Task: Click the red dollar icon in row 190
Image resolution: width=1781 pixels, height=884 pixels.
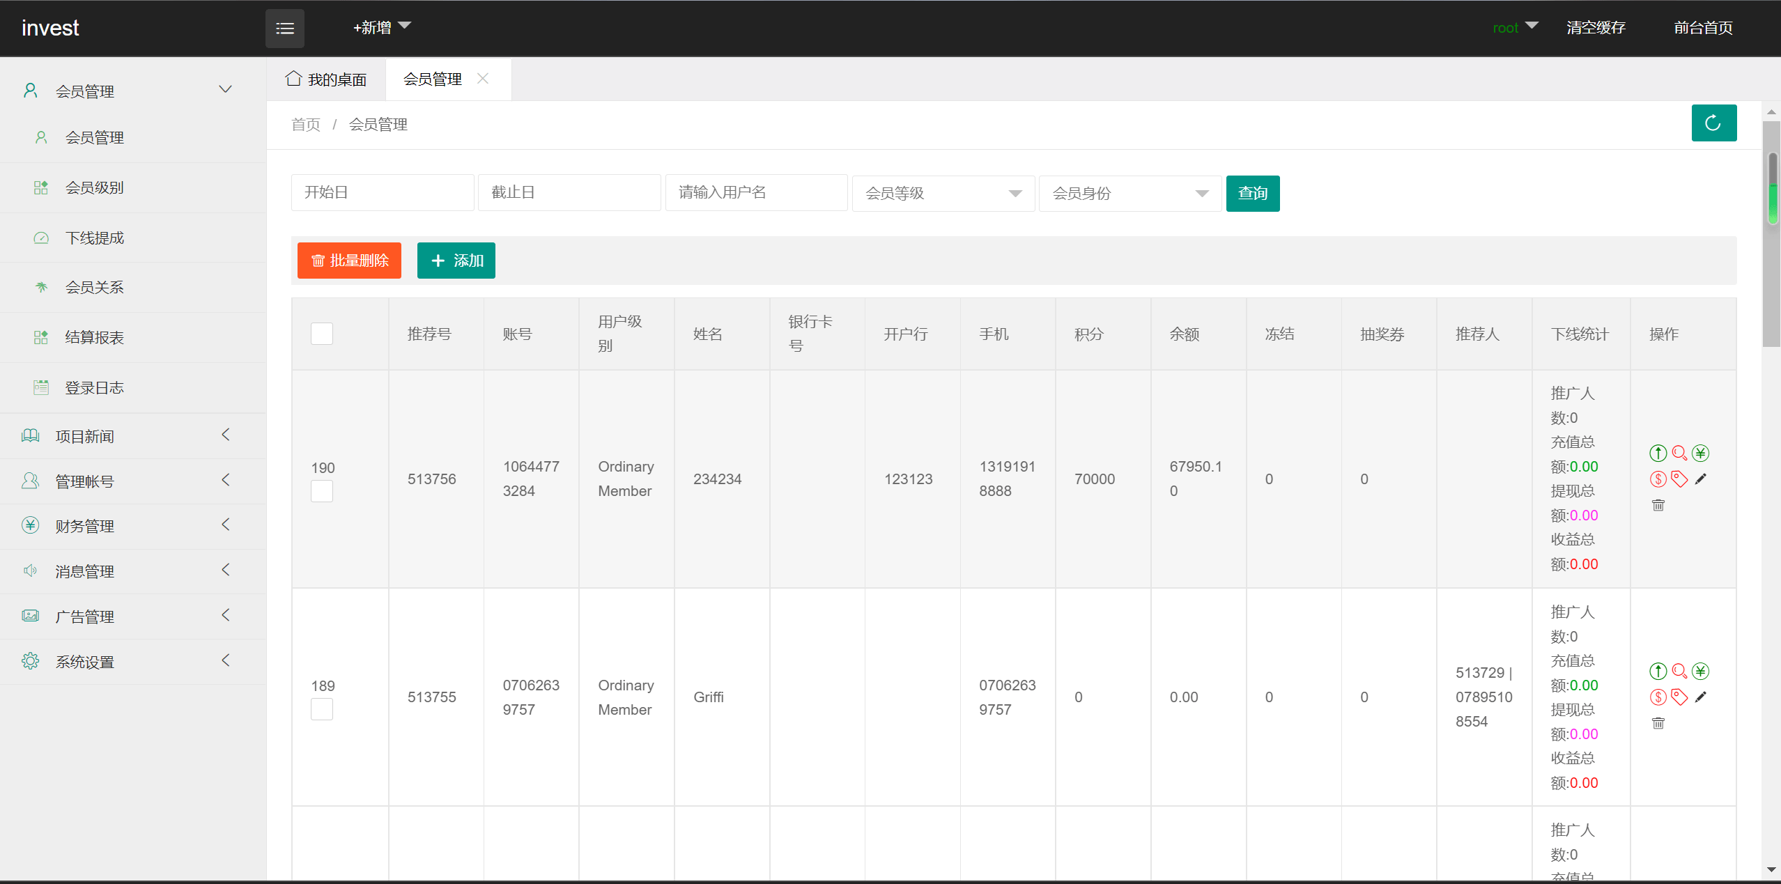Action: tap(1658, 479)
